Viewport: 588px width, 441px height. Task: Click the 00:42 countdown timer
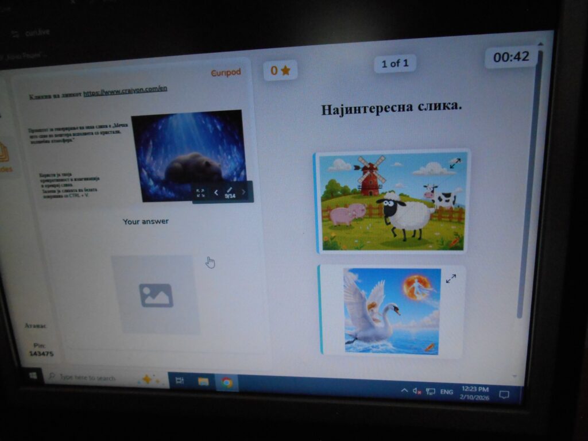pyautogui.click(x=510, y=57)
